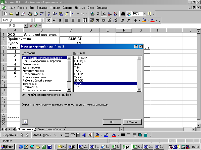This screenshot has height=150, width=201.
Task: Open the Chart Wizard icon
Action: pos(123,14)
